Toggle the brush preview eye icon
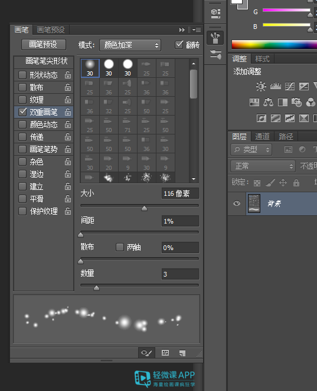Viewport: 317px width, 391px height. (146, 353)
